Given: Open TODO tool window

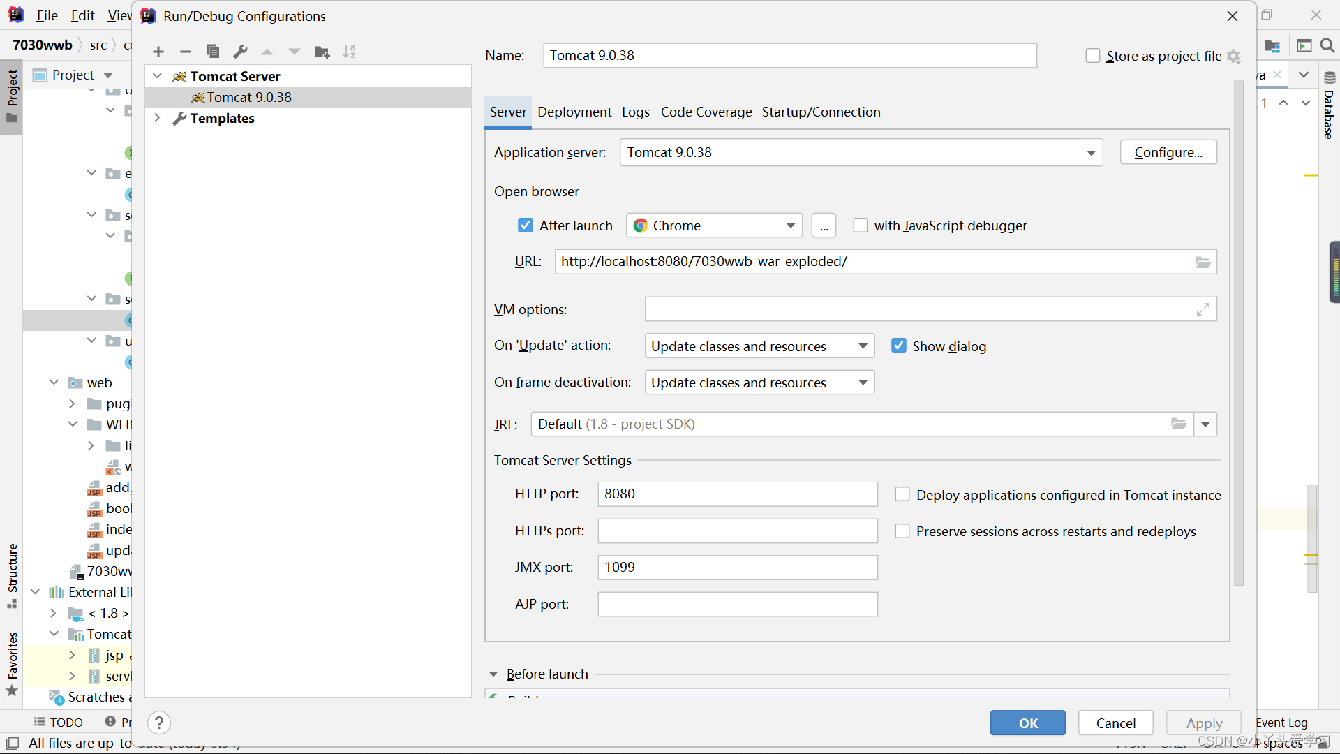Looking at the screenshot, I should tap(59, 722).
